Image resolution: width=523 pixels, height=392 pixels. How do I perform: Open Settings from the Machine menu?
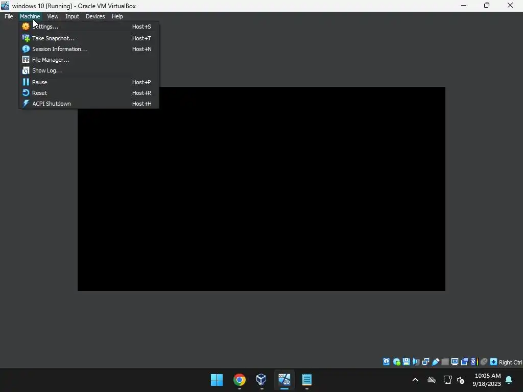click(x=89, y=27)
